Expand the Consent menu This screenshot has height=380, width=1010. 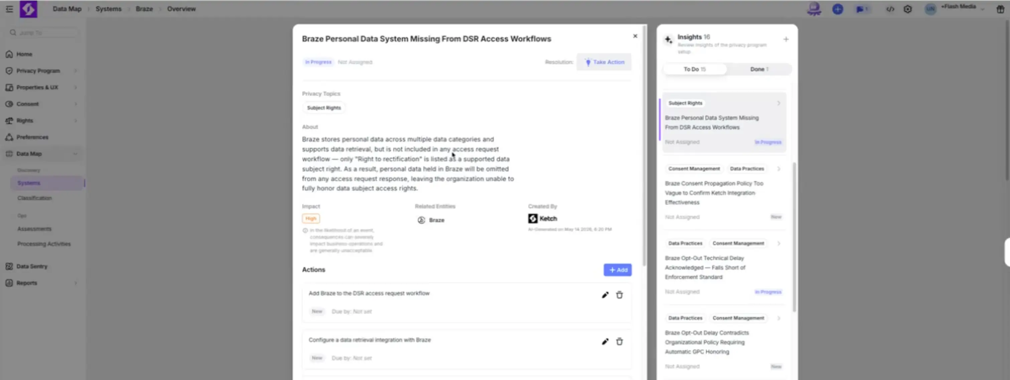point(76,104)
